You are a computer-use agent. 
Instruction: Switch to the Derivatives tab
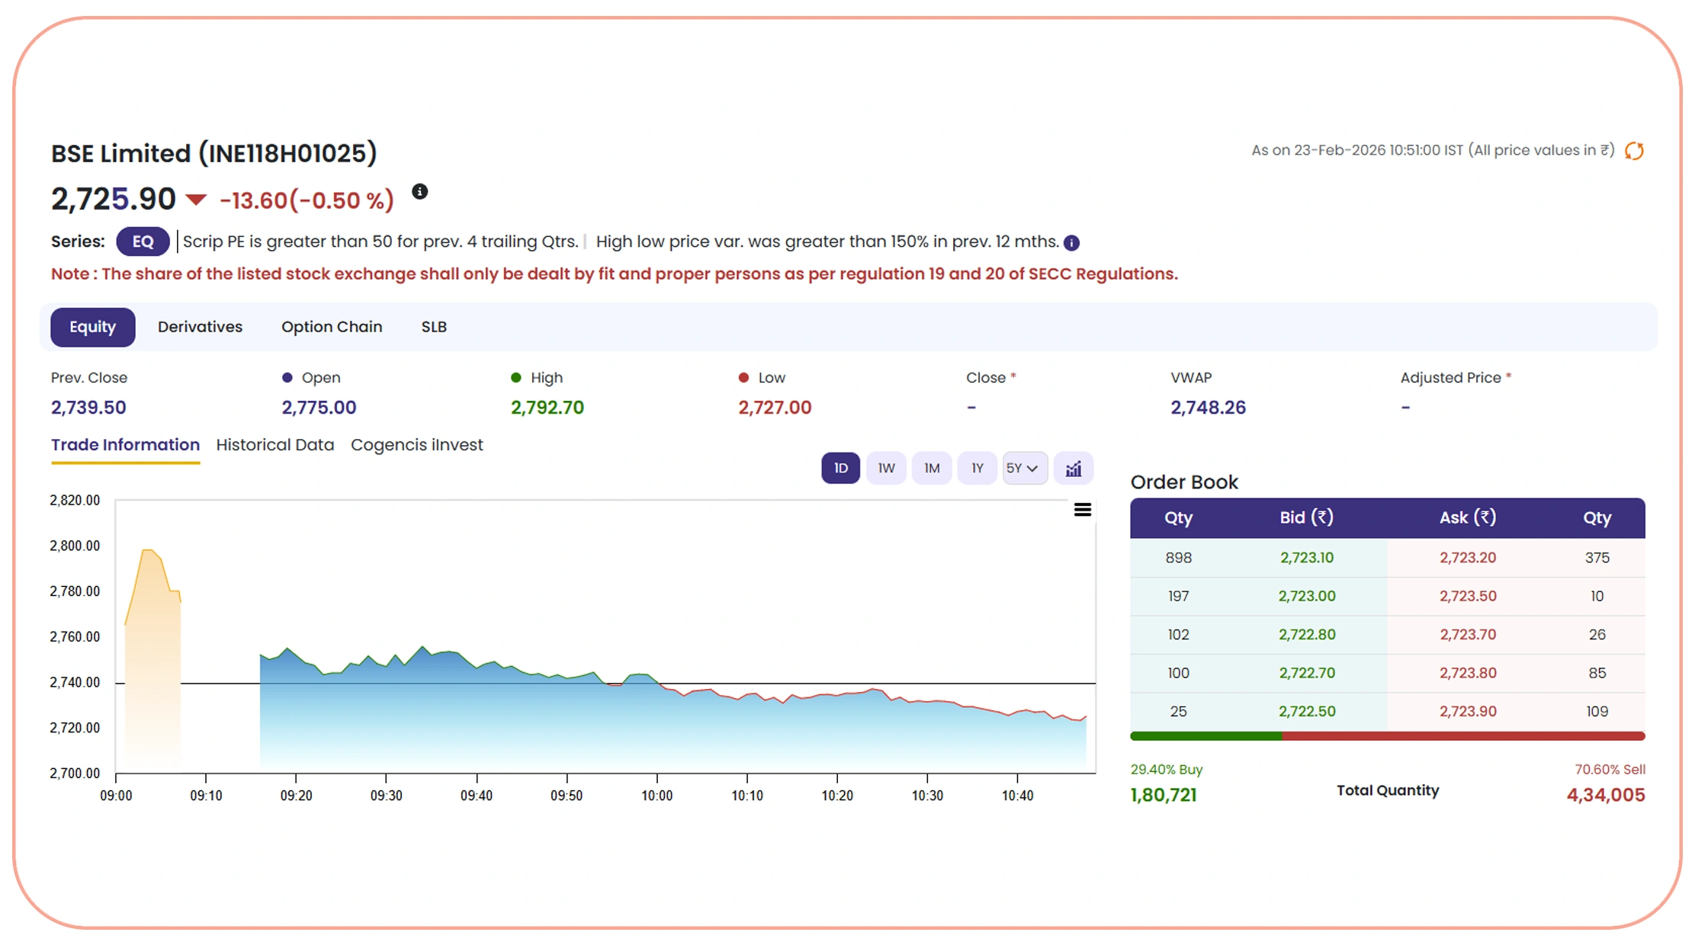tap(200, 326)
